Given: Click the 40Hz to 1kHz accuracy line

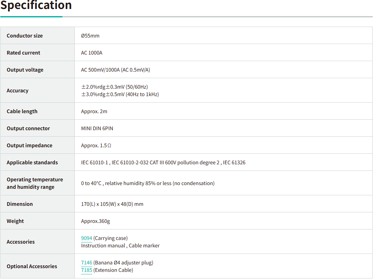Looking at the screenshot, I should (120, 94).
